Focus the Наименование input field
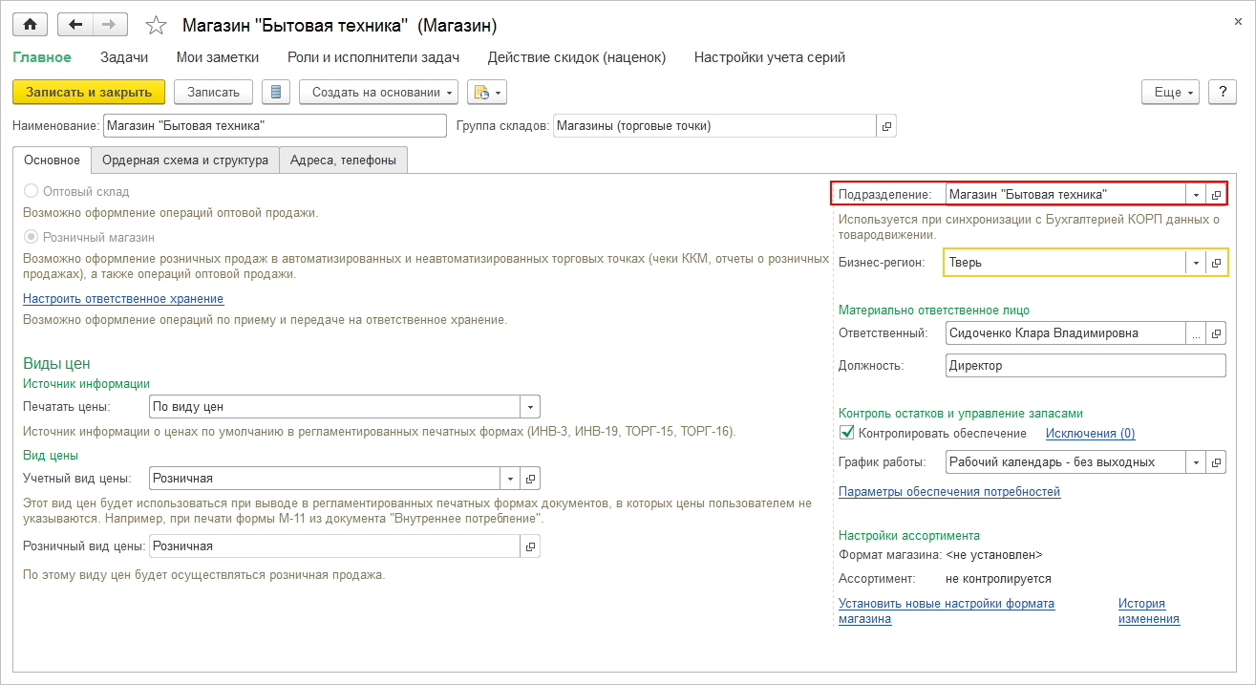 click(274, 126)
